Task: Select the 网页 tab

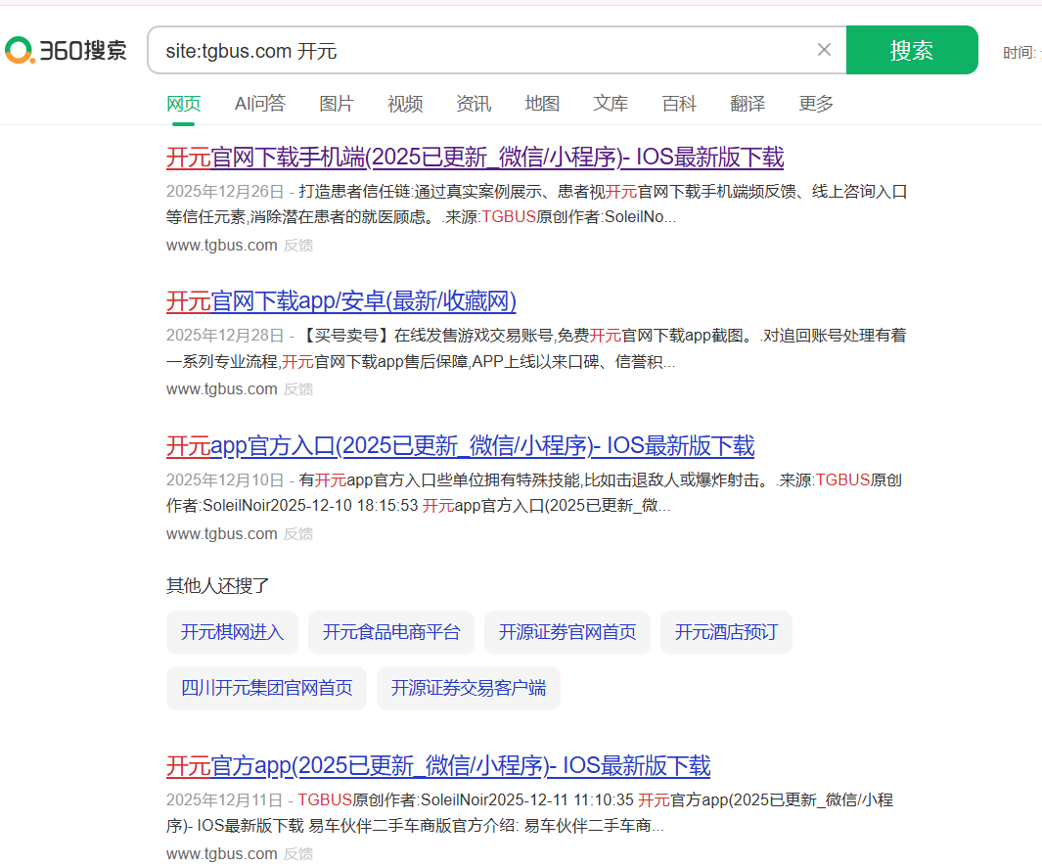Action: tap(183, 104)
